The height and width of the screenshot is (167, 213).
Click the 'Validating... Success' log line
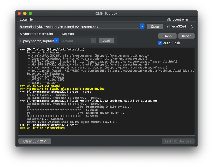[44, 119]
